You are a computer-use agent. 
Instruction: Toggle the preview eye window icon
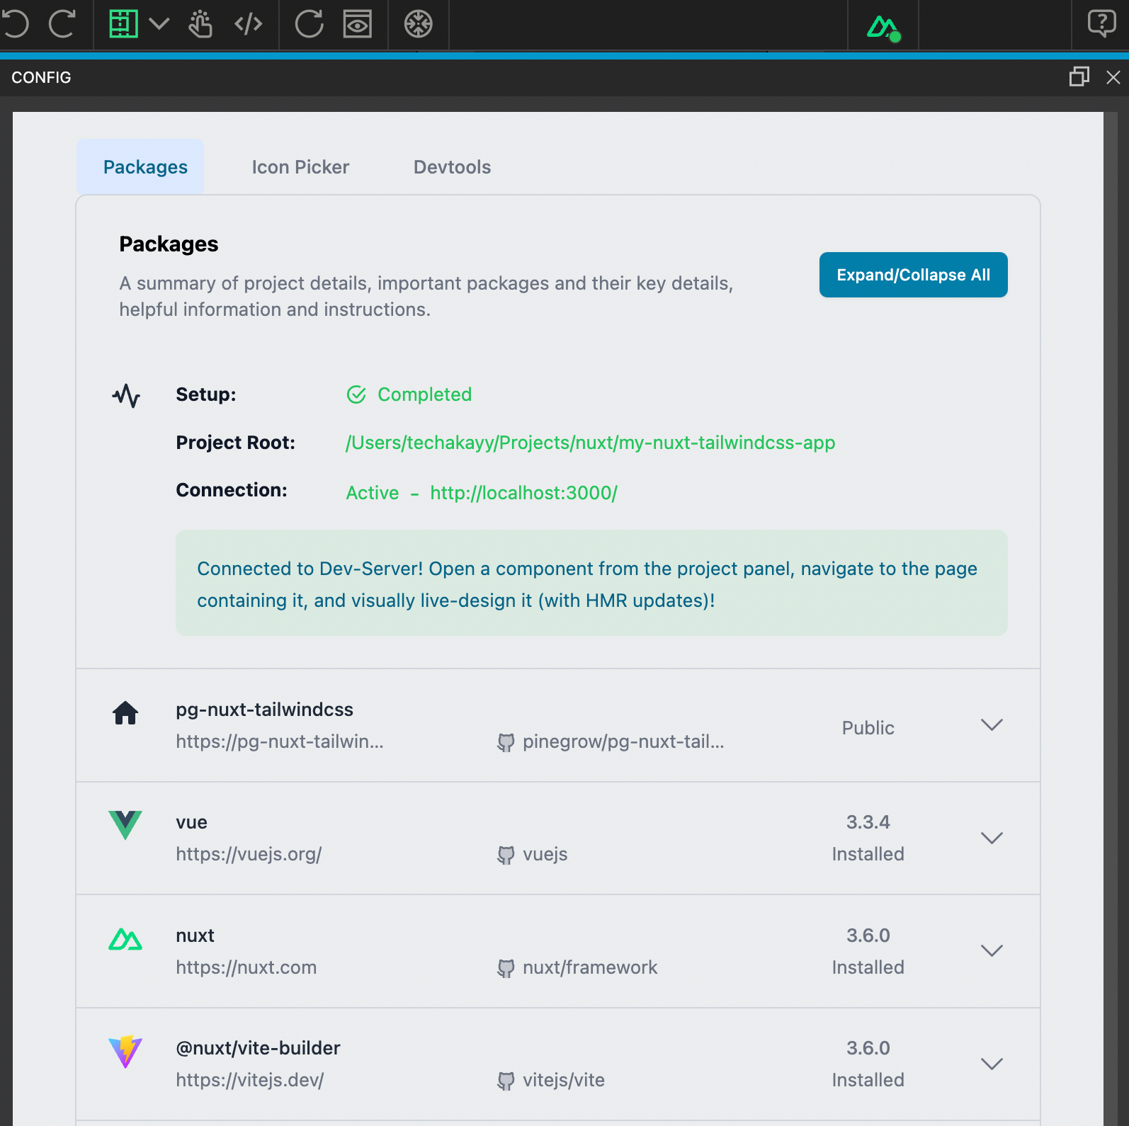(x=358, y=24)
